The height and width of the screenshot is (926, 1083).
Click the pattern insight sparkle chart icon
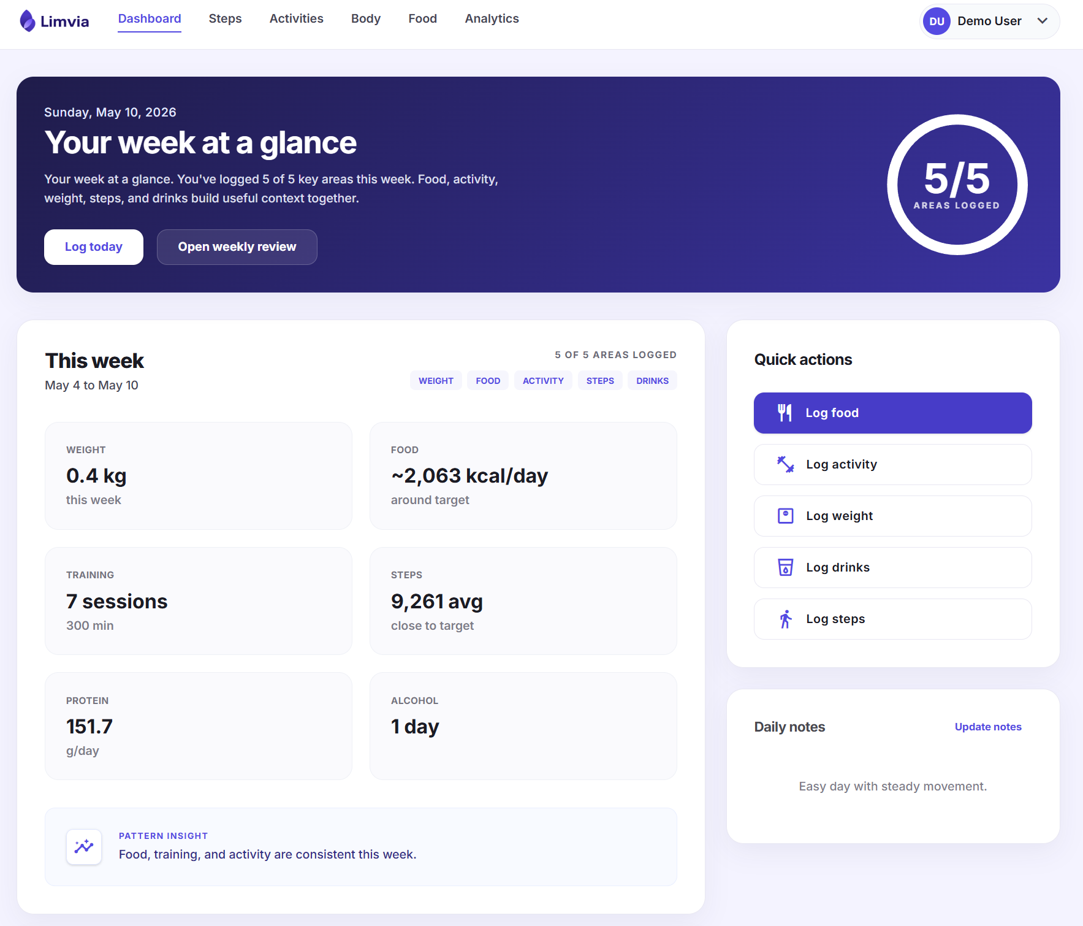coord(84,847)
